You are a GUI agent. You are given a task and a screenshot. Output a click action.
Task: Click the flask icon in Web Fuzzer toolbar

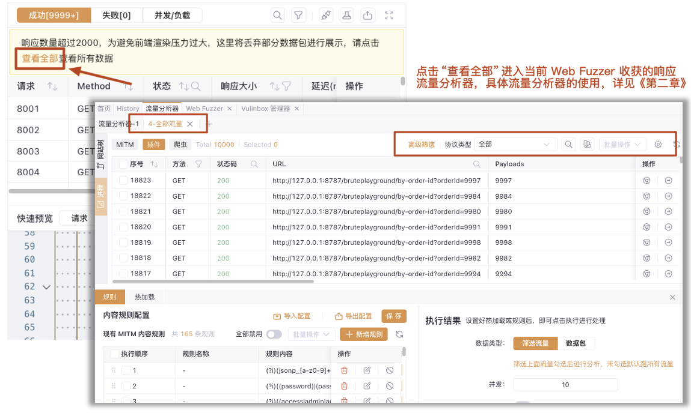tap(347, 16)
